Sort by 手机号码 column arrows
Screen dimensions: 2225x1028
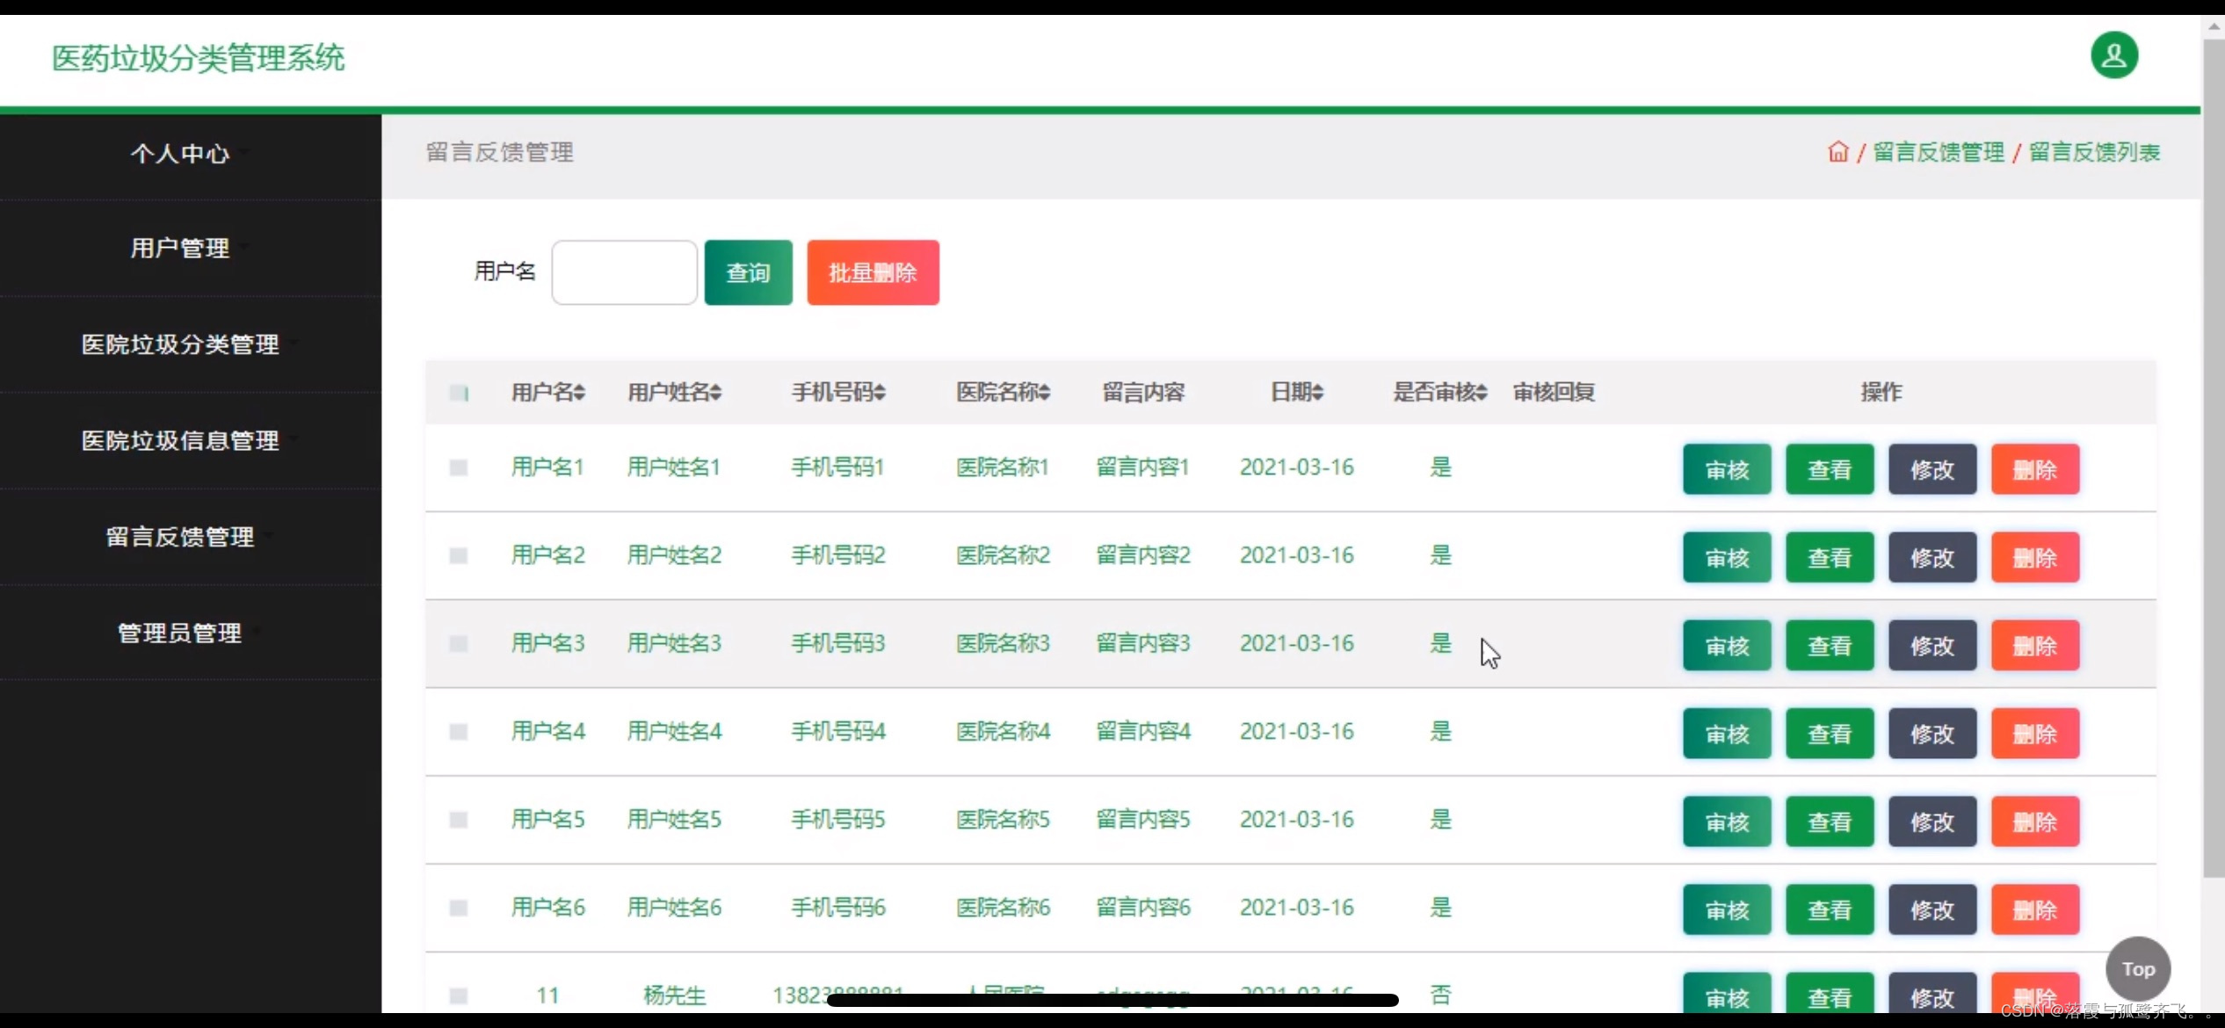[880, 393]
